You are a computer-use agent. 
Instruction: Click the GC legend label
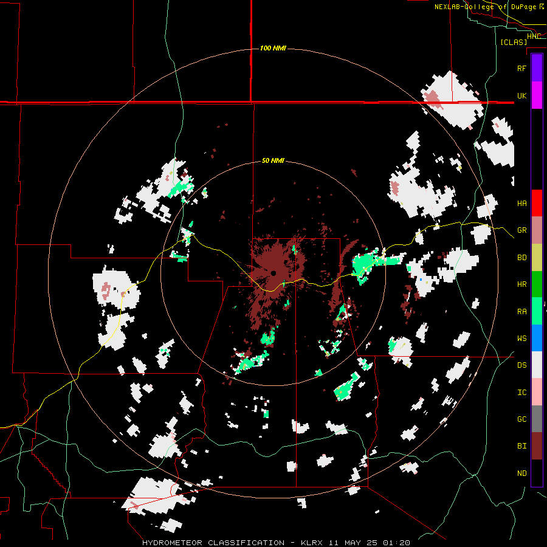pyautogui.click(x=521, y=419)
